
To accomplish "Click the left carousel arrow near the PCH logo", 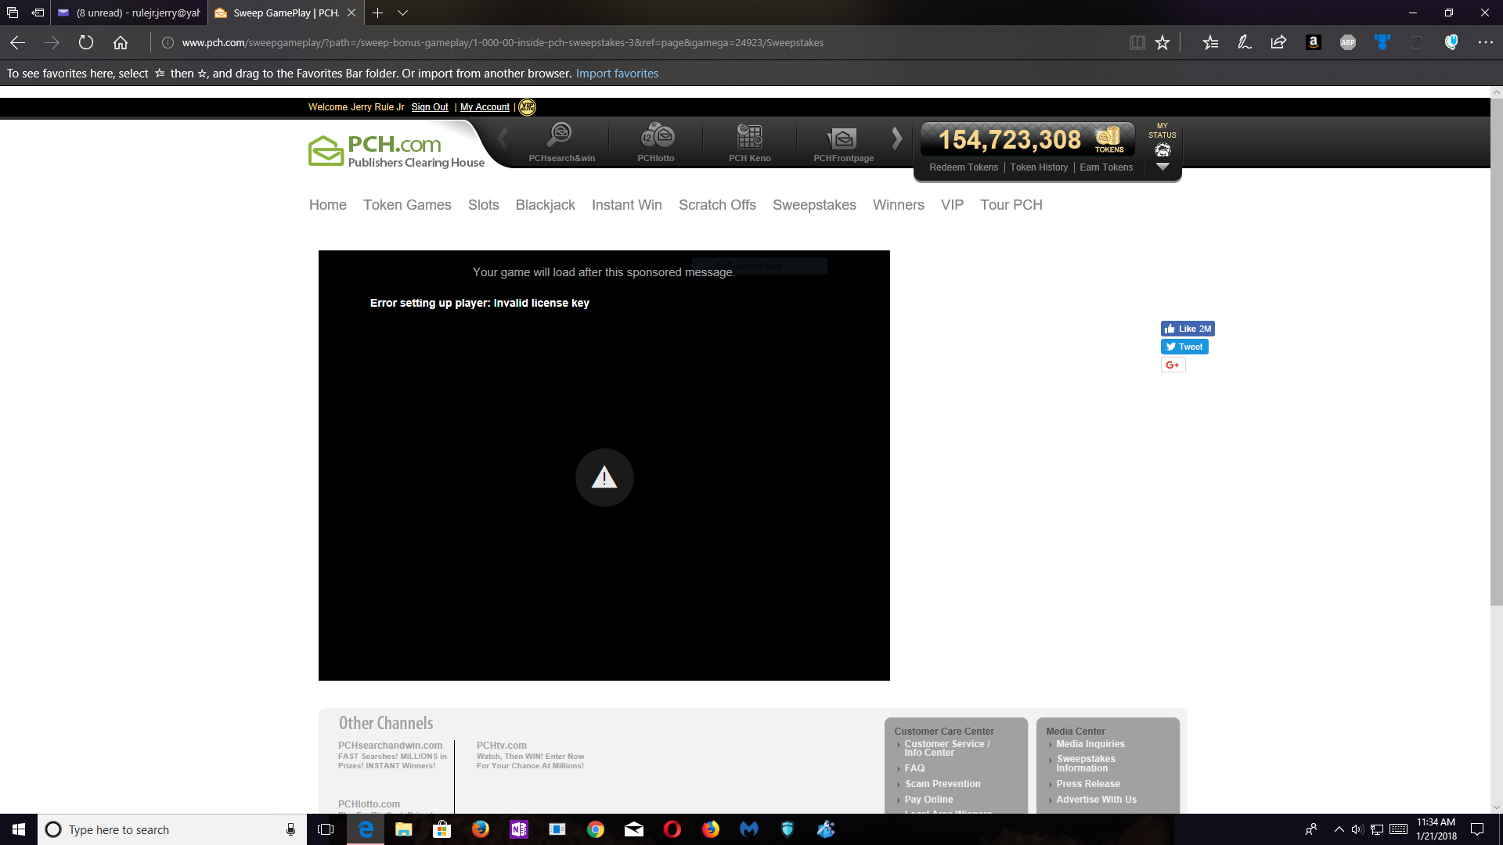I will click(x=503, y=138).
